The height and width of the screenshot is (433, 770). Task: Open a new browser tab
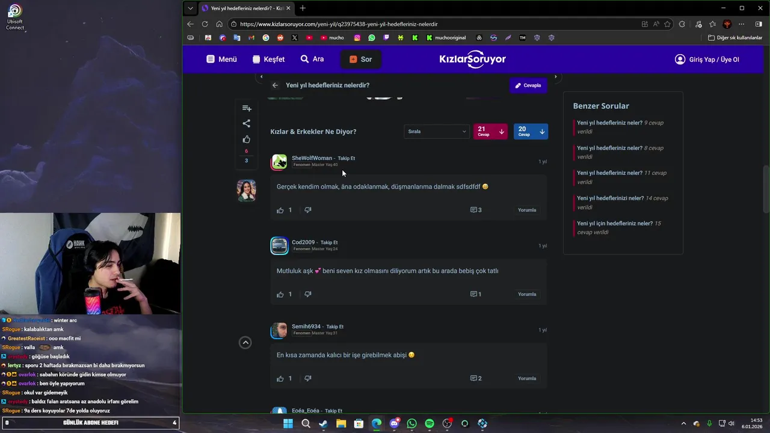click(303, 8)
